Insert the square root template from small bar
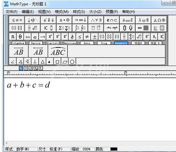Viewport: 176px width, 152px height. pyautogui.click(x=139, y=37)
